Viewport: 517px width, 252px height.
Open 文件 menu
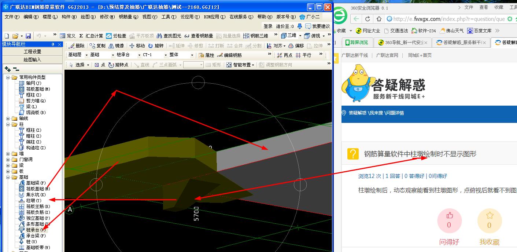12,17
